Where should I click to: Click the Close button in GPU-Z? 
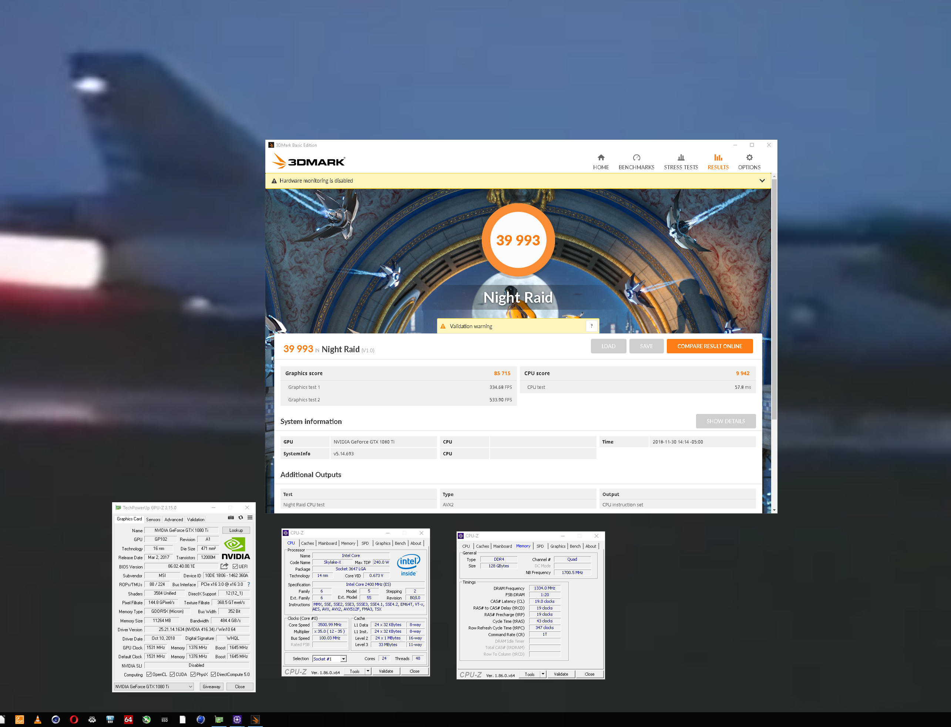(x=239, y=686)
